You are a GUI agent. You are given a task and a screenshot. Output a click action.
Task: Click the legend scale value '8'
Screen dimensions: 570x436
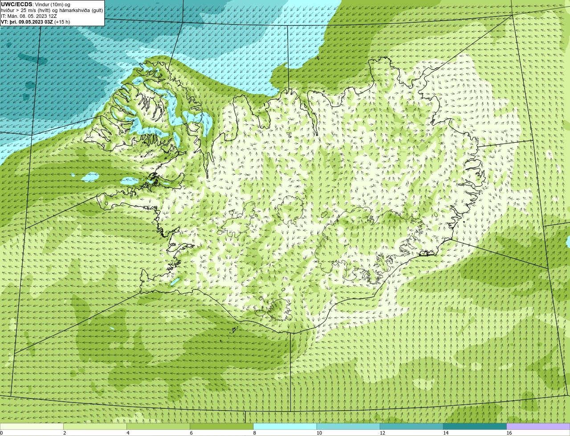(x=255, y=433)
